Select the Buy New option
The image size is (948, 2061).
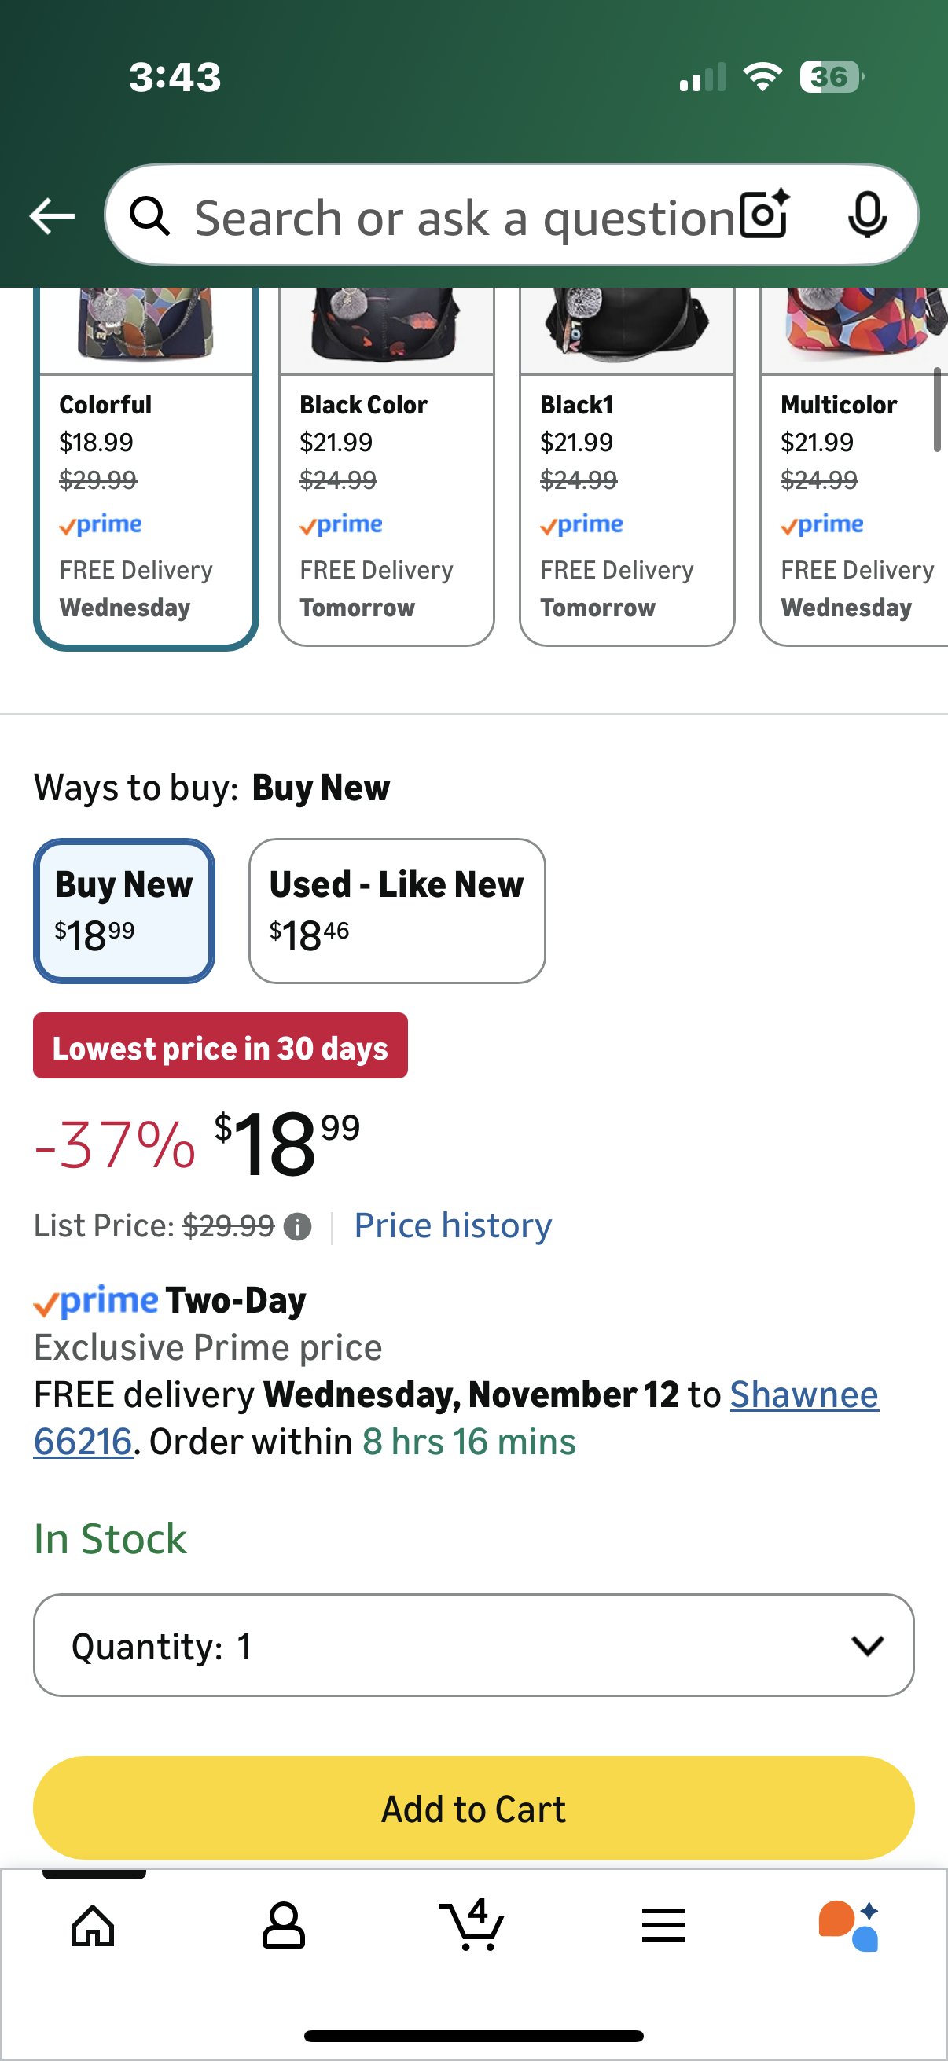[x=124, y=910]
